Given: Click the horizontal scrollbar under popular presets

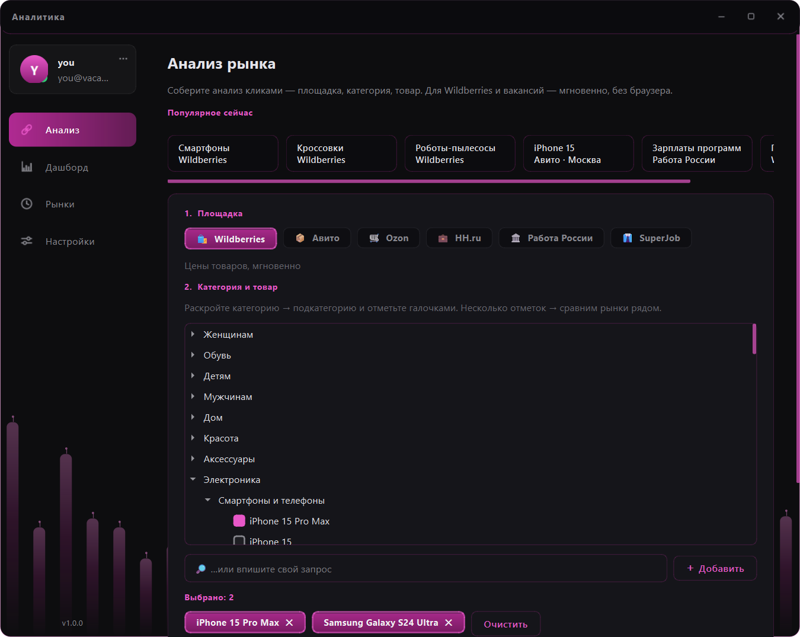Looking at the screenshot, I should pyautogui.click(x=429, y=181).
